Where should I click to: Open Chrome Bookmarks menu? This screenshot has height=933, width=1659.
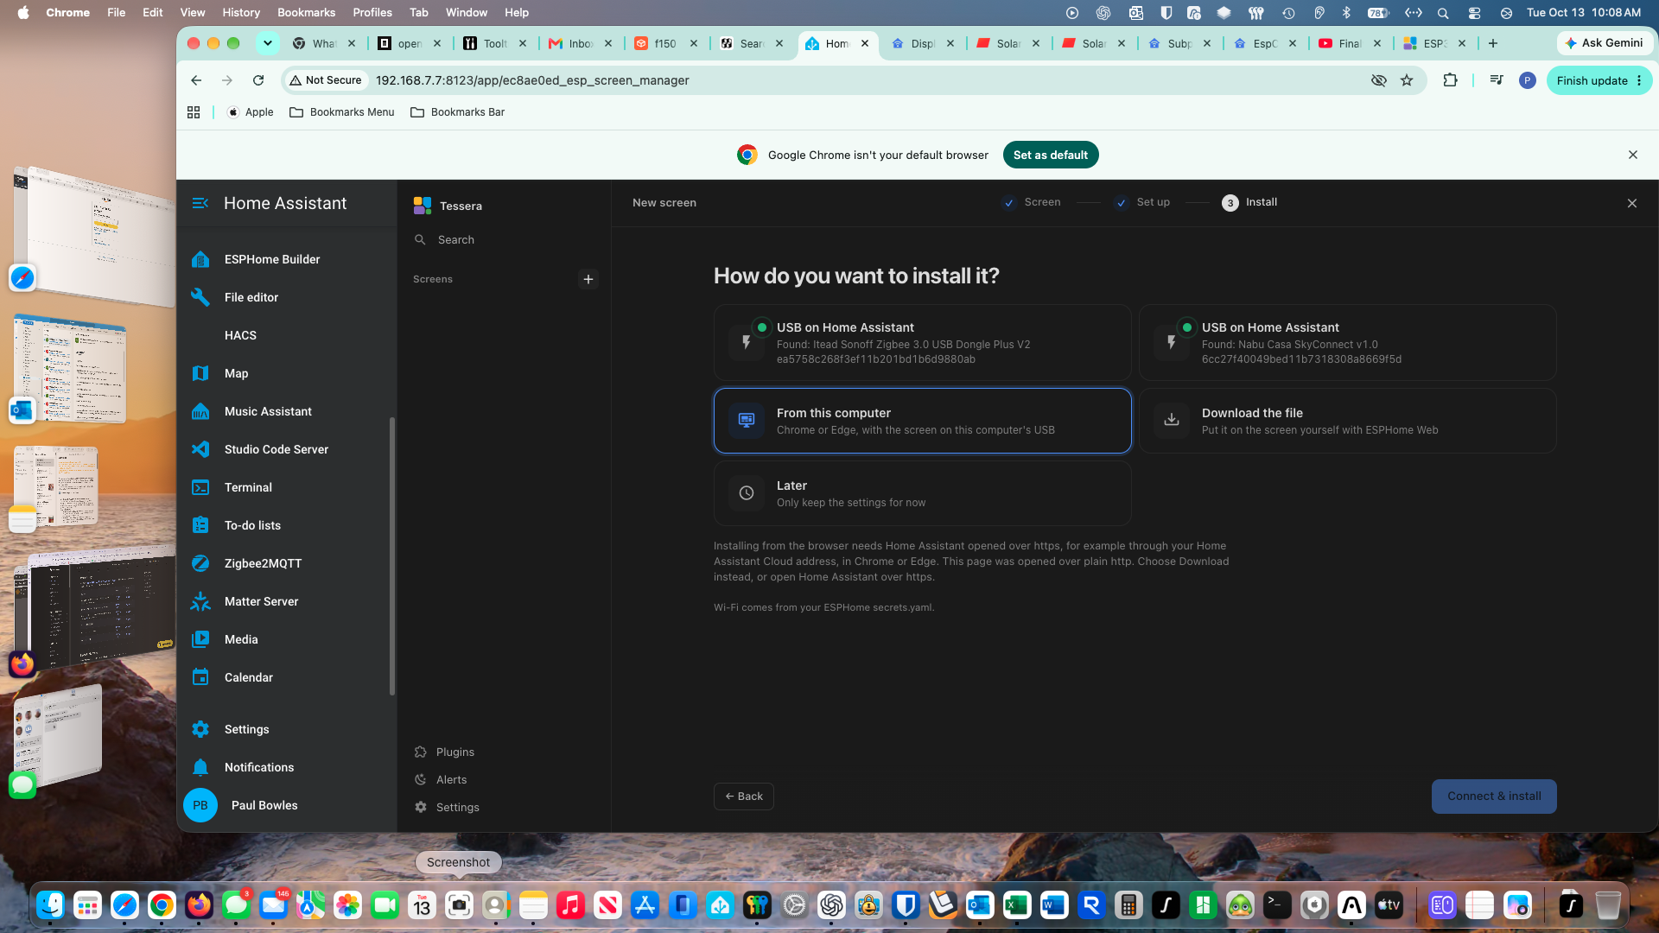coord(306,12)
